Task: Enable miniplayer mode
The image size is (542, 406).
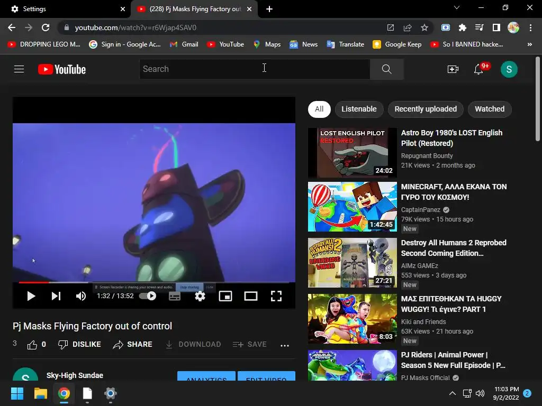Action: tap(225, 296)
